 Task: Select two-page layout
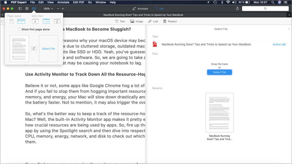click(21, 21)
